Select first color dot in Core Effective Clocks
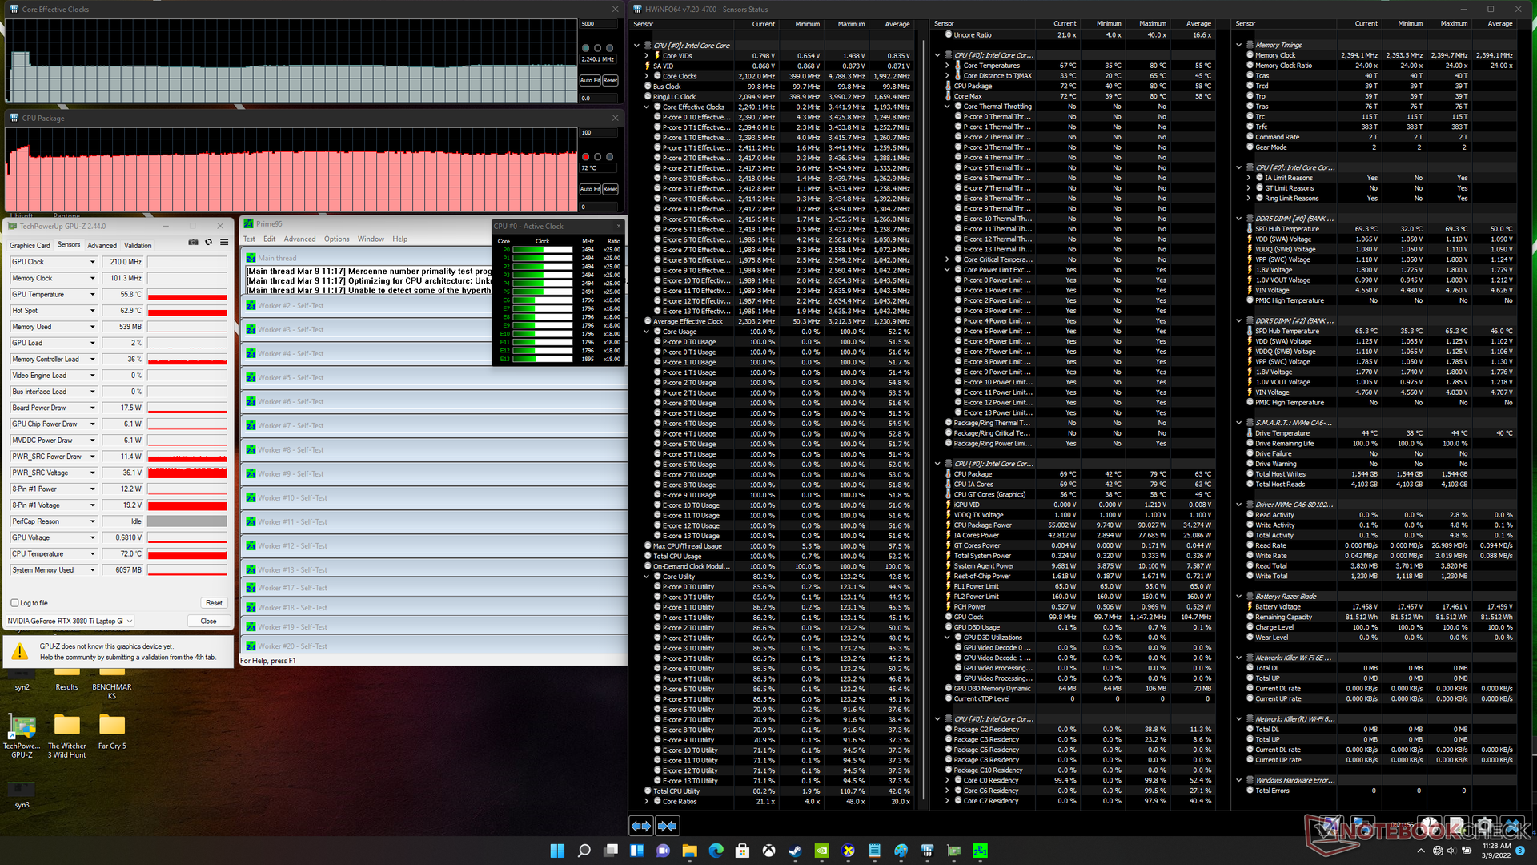The height and width of the screenshot is (865, 1537). (585, 48)
